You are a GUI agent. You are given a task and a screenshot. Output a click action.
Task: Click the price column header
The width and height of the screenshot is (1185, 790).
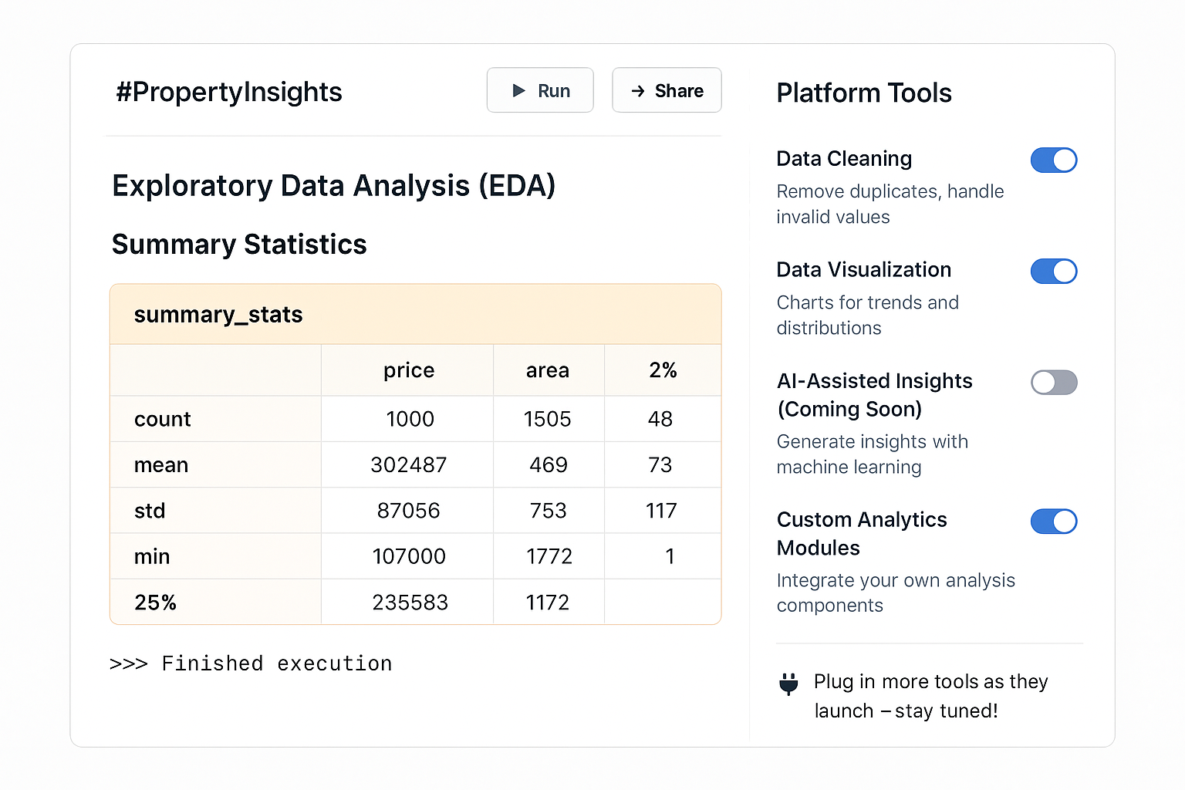coord(408,370)
